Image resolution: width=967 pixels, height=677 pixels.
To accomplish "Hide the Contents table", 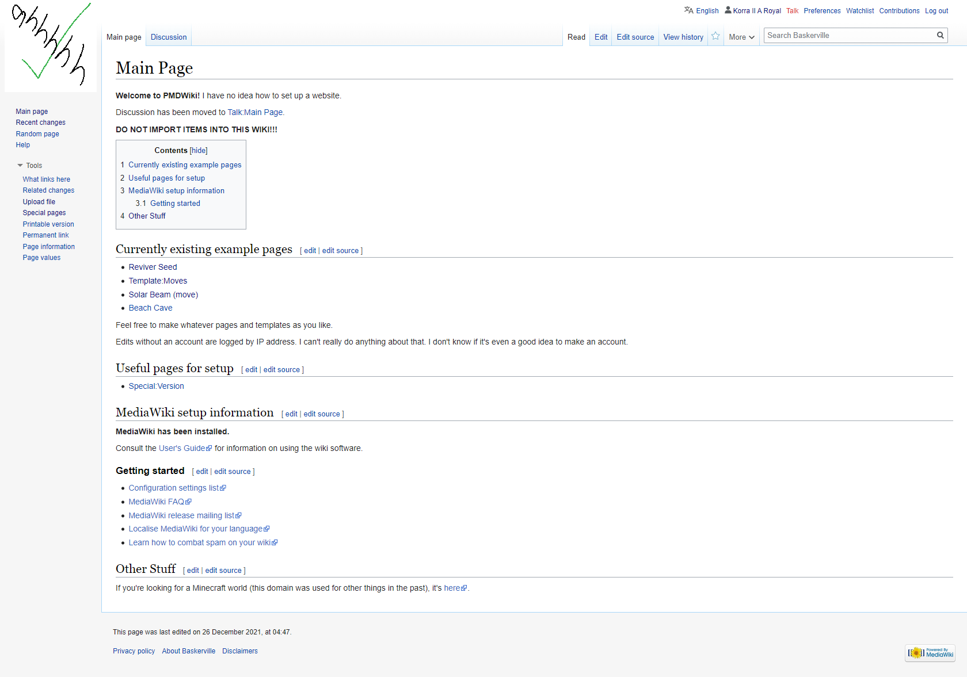I will pos(199,151).
